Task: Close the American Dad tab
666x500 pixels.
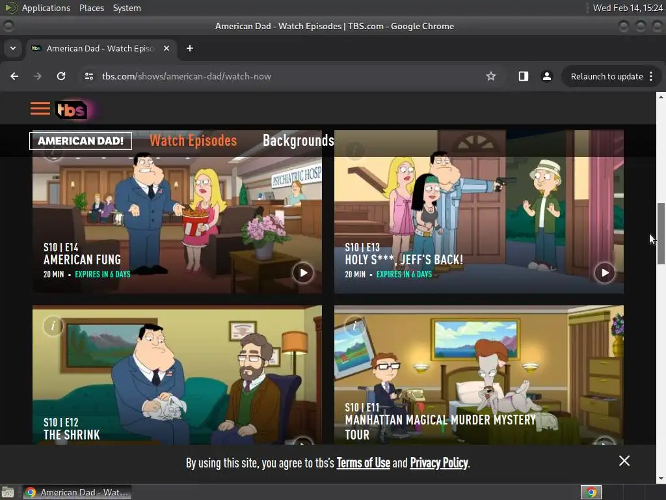Action: coord(166,48)
